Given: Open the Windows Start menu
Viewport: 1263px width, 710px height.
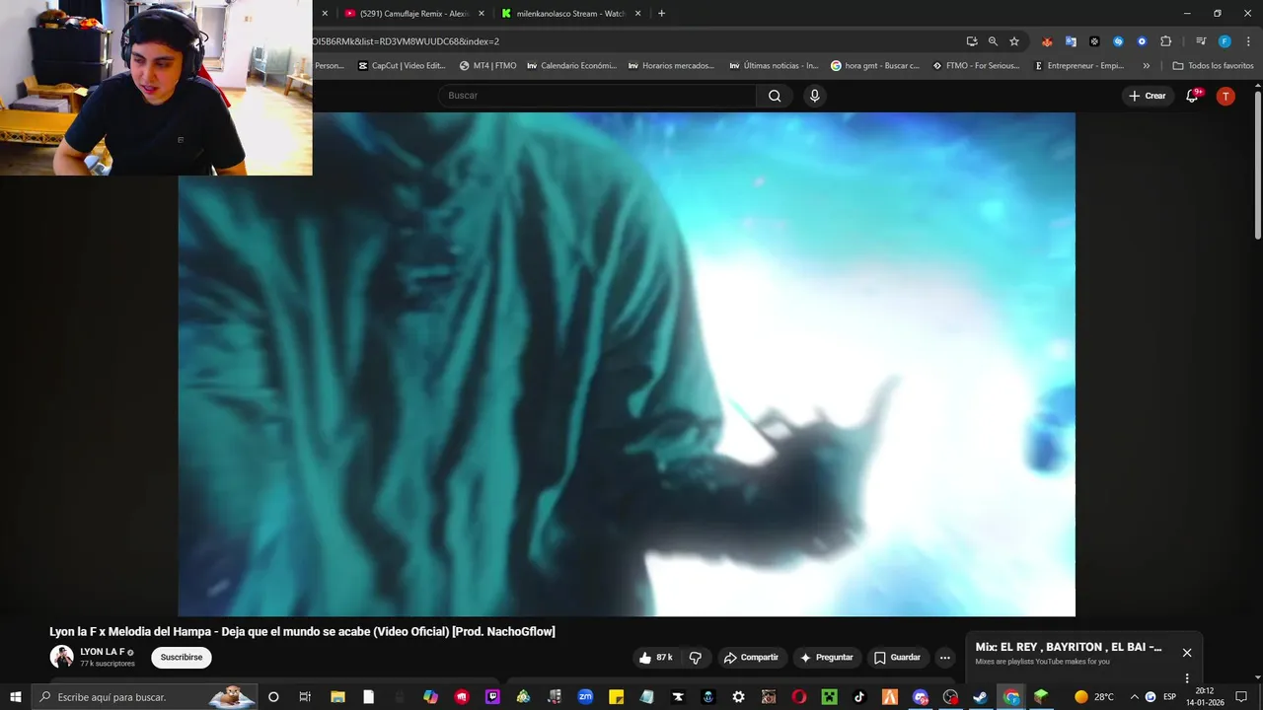Looking at the screenshot, I should 16,697.
